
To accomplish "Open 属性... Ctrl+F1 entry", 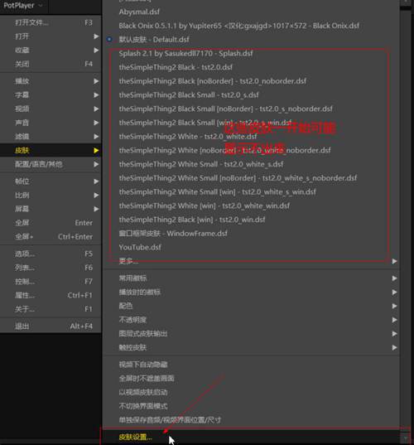I will [x=51, y=295].
